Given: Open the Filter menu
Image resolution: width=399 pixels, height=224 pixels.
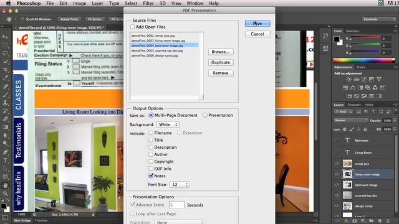Looking at the screenshot, I should pyautogui.click(x=148, y=3).
